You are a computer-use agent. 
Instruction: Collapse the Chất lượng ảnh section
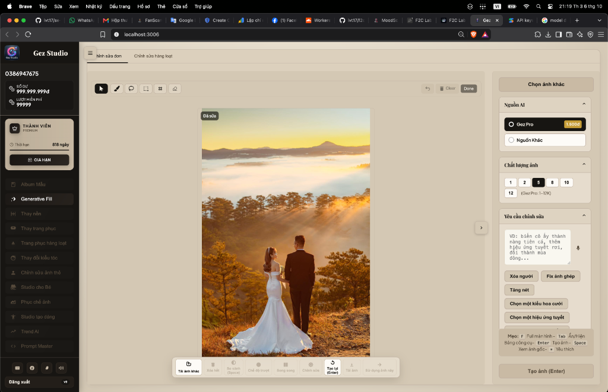584,165
